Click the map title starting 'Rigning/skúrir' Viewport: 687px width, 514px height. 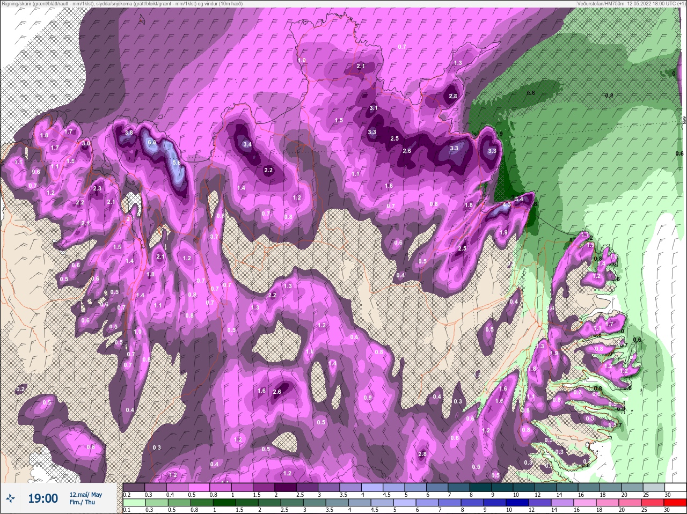(121, 4)
